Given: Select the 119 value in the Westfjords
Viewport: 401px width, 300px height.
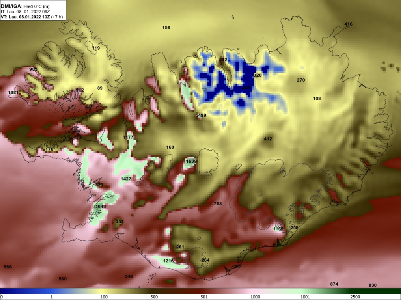Looking at the screenshot, I should pos(96,48).
